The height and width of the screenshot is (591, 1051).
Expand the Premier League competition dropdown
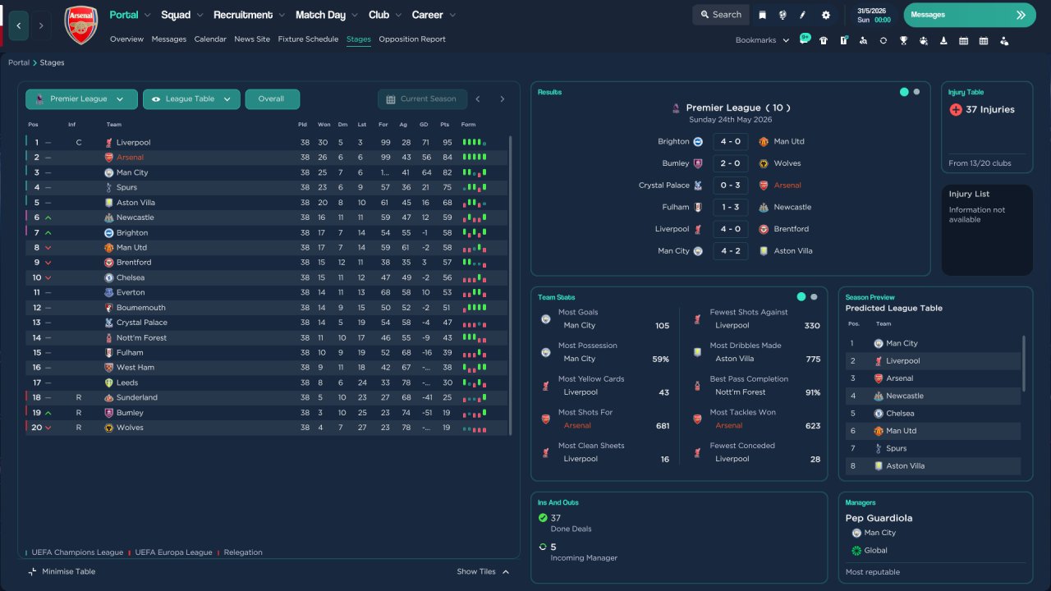pyautogui.click(x=81, y=99)
